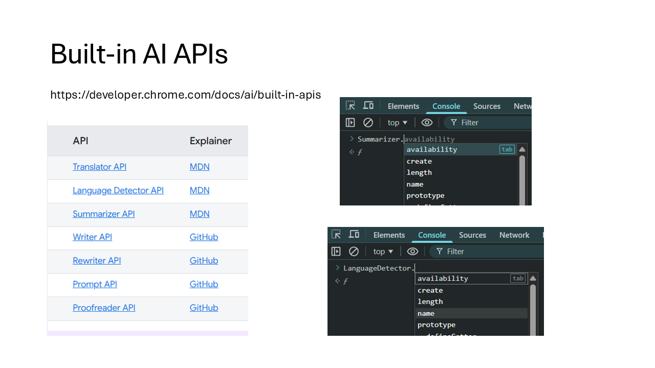Toggle console sidebar in Summarizer DevTools
Image resolution: width=655 pixels, height=368 pixels.
point(350,123)
